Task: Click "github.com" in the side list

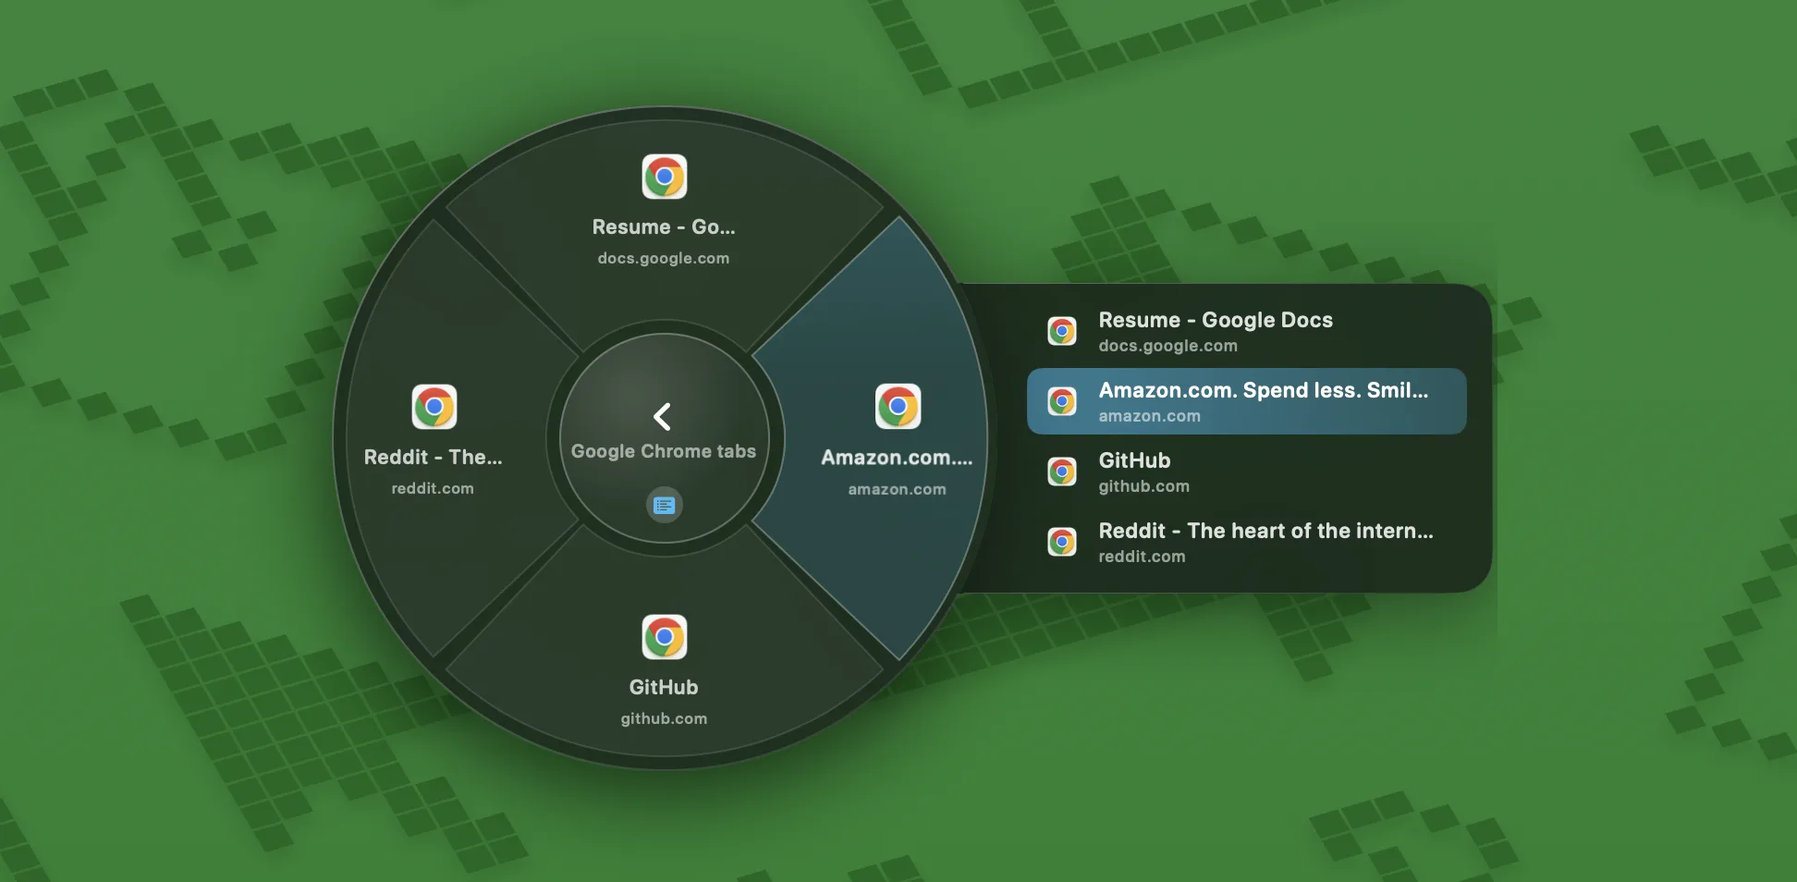Action: click(1143, 486)
